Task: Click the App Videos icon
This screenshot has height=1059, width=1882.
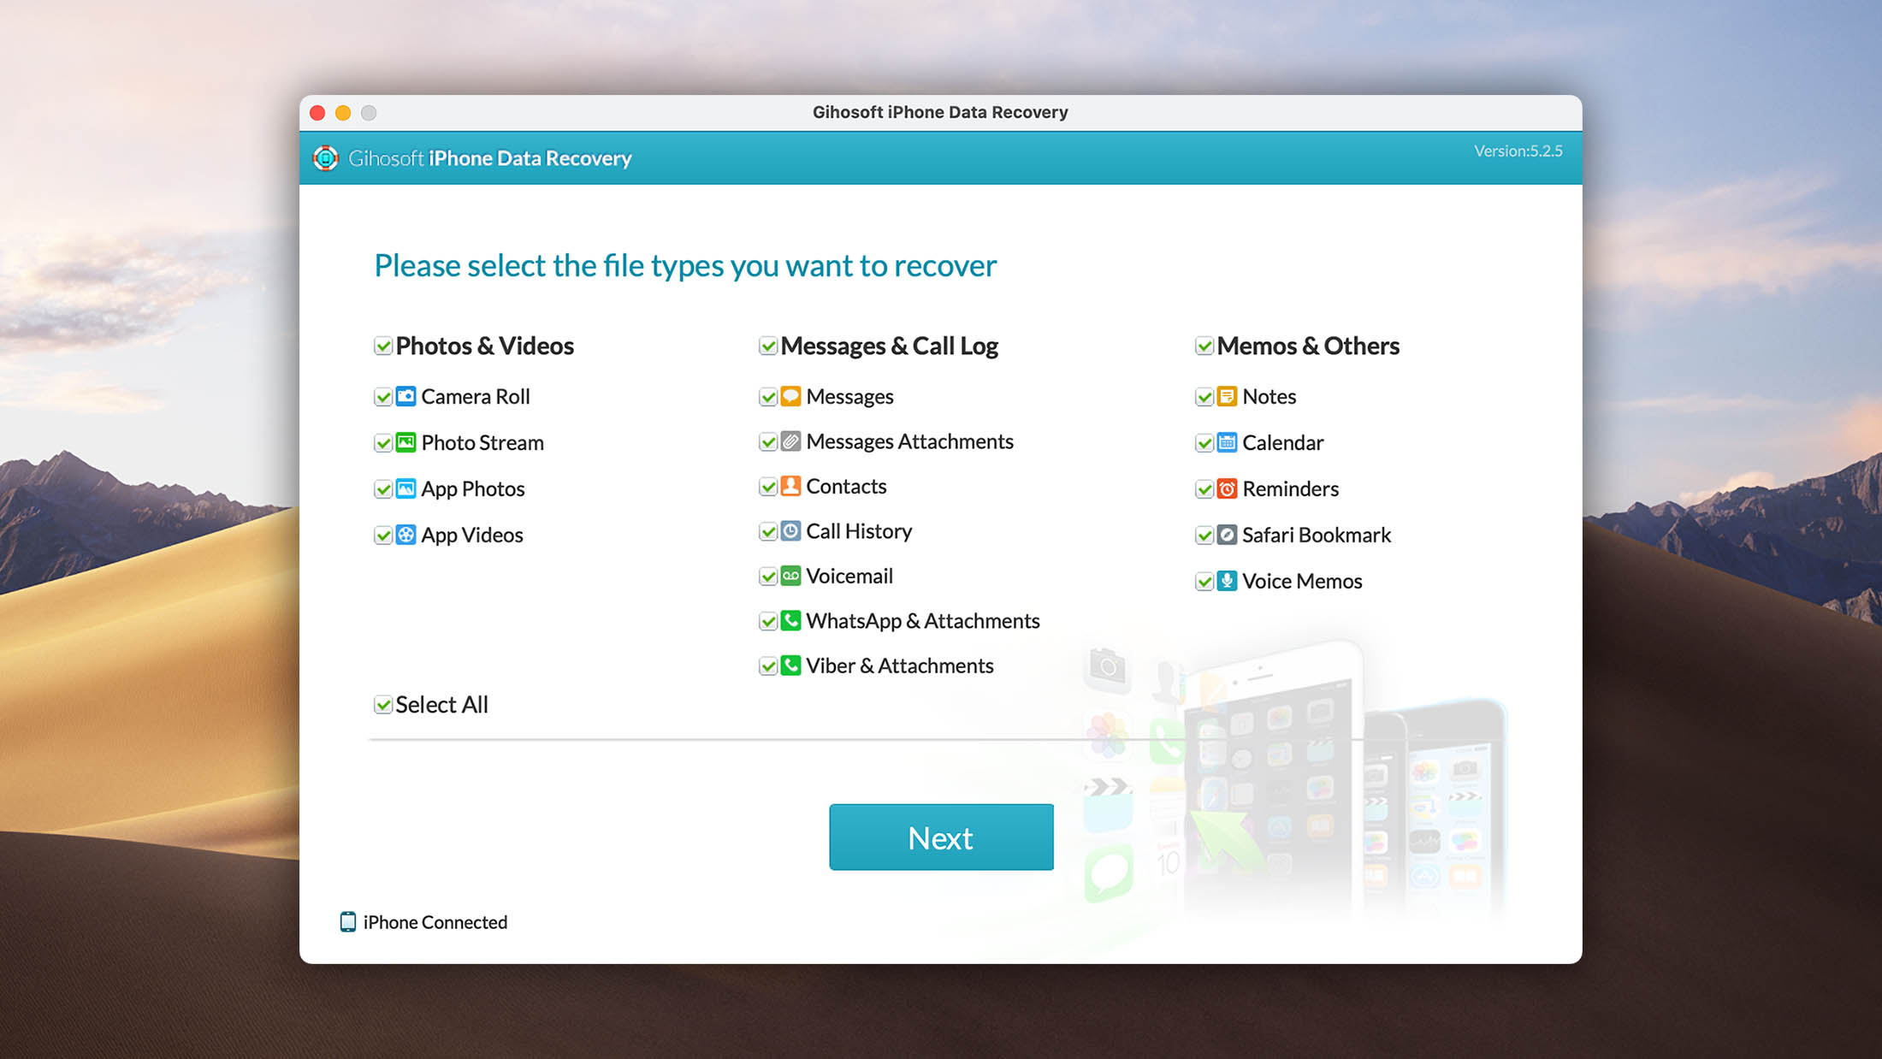Action: 405,535
